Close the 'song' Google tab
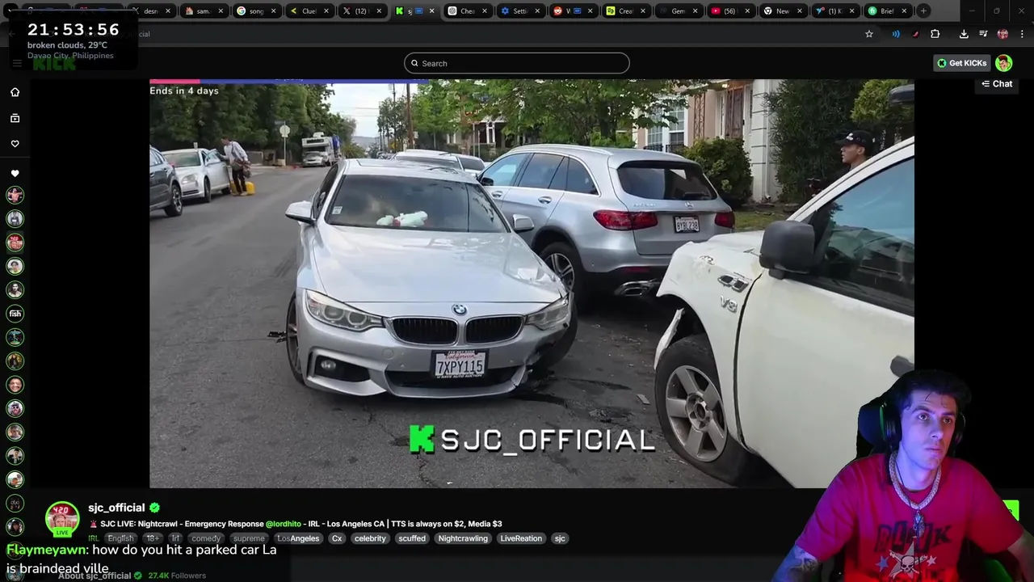This screenshot has height=582, width=1034. (x=273, y=11)
